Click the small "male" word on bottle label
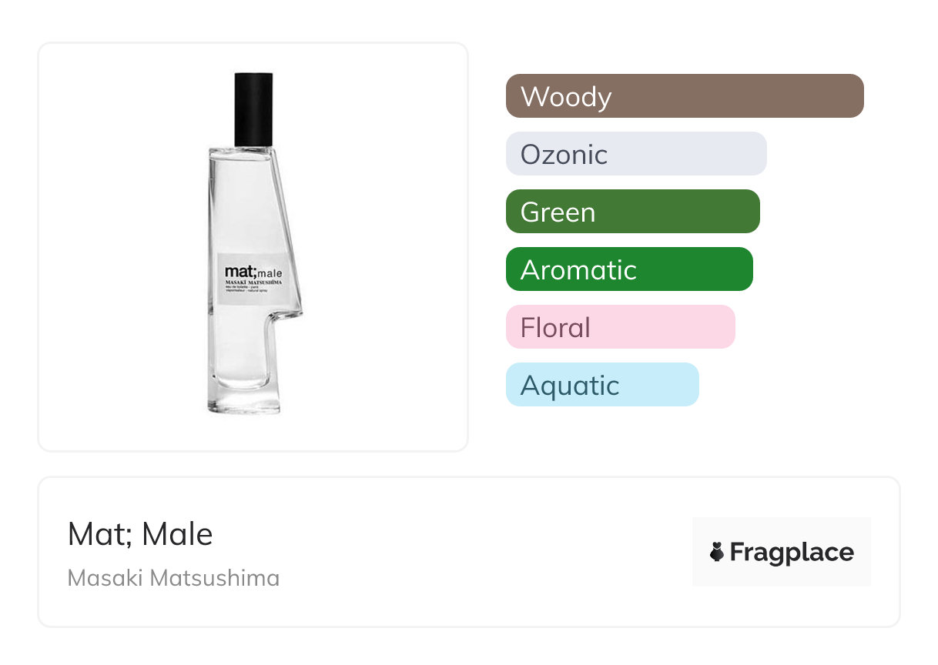 coord(270,273)
